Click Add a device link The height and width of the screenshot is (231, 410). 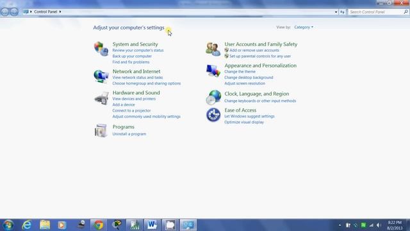[124, 105]
